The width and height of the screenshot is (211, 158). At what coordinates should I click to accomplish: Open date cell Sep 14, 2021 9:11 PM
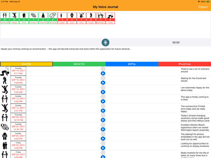(18, 71)
